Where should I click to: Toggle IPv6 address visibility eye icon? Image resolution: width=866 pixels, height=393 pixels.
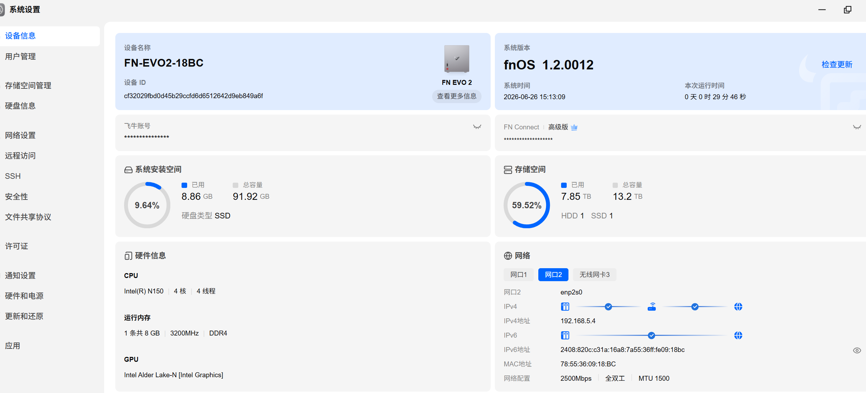(857, 350)
